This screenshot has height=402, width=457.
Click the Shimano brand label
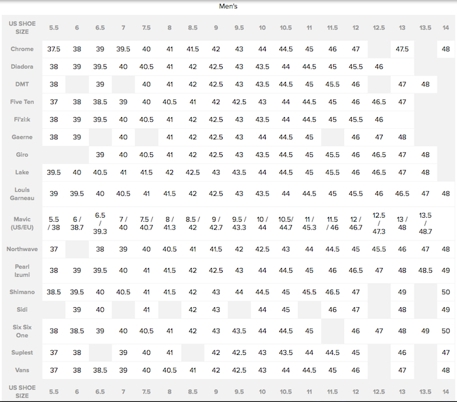tap(22, 292)
